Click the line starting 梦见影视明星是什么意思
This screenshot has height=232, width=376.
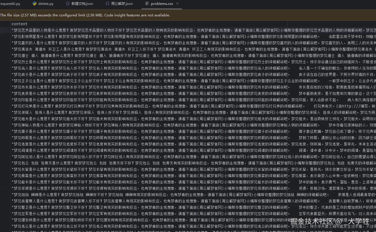(x=194, y=37)
